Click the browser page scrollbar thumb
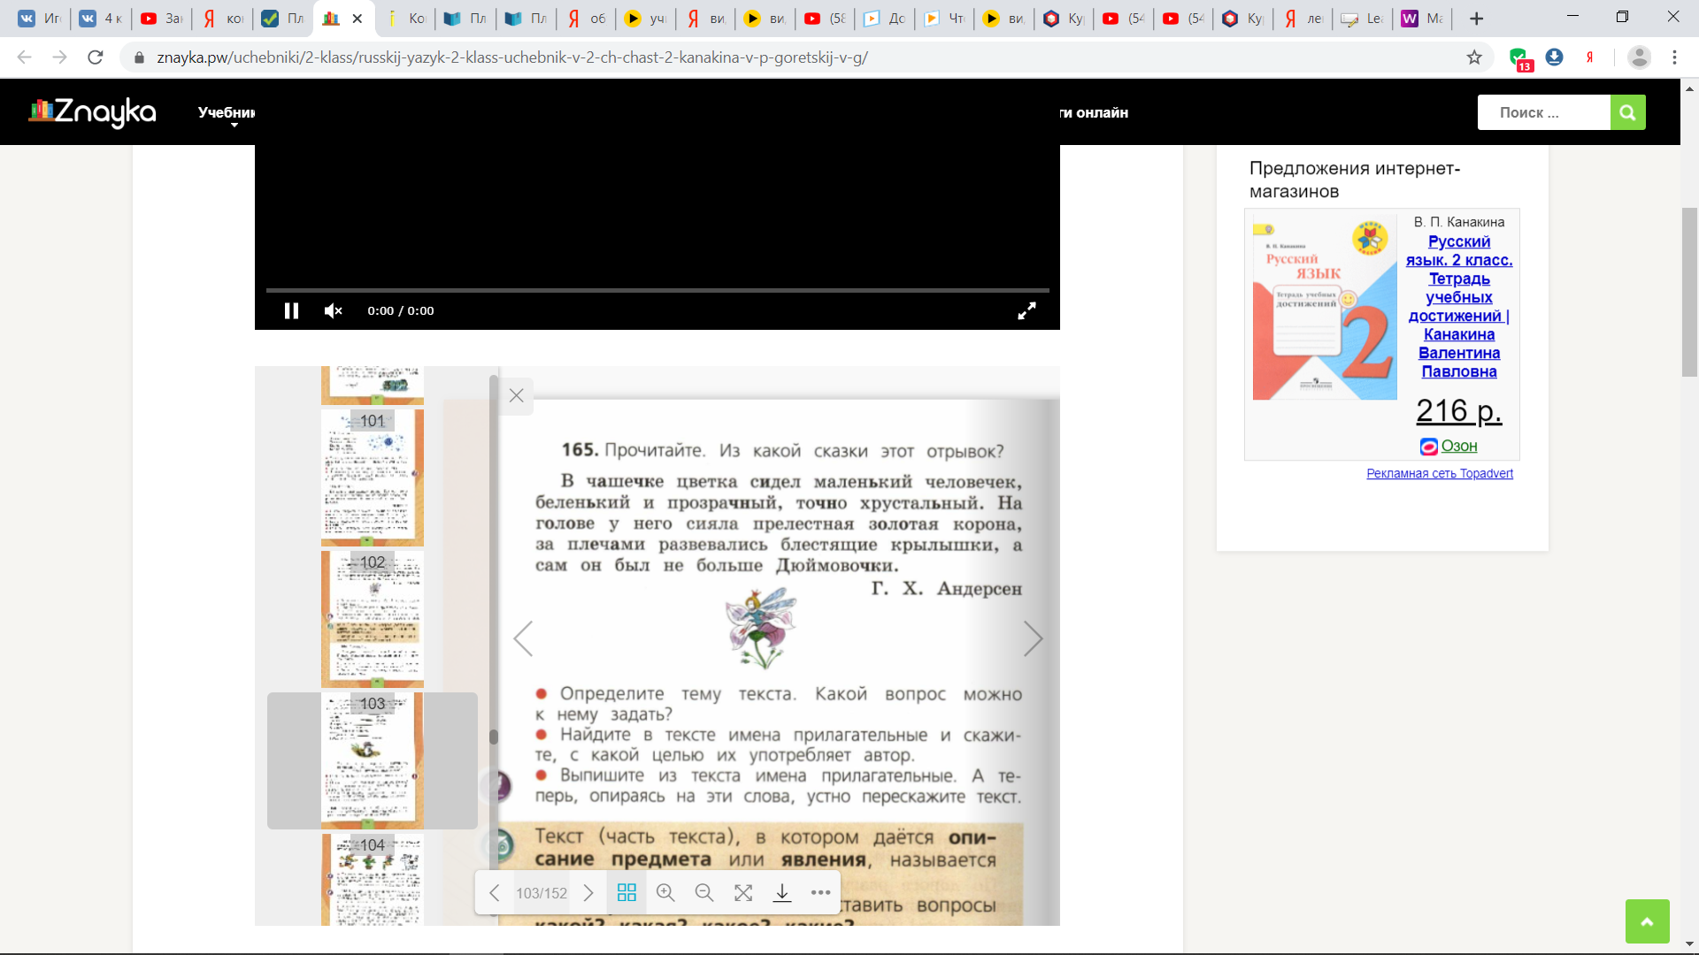1699x955 pixels. point(1689,292)
